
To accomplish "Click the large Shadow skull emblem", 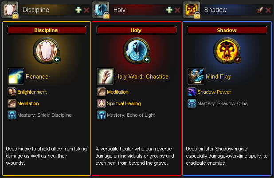I will click(x=227, y=51).
